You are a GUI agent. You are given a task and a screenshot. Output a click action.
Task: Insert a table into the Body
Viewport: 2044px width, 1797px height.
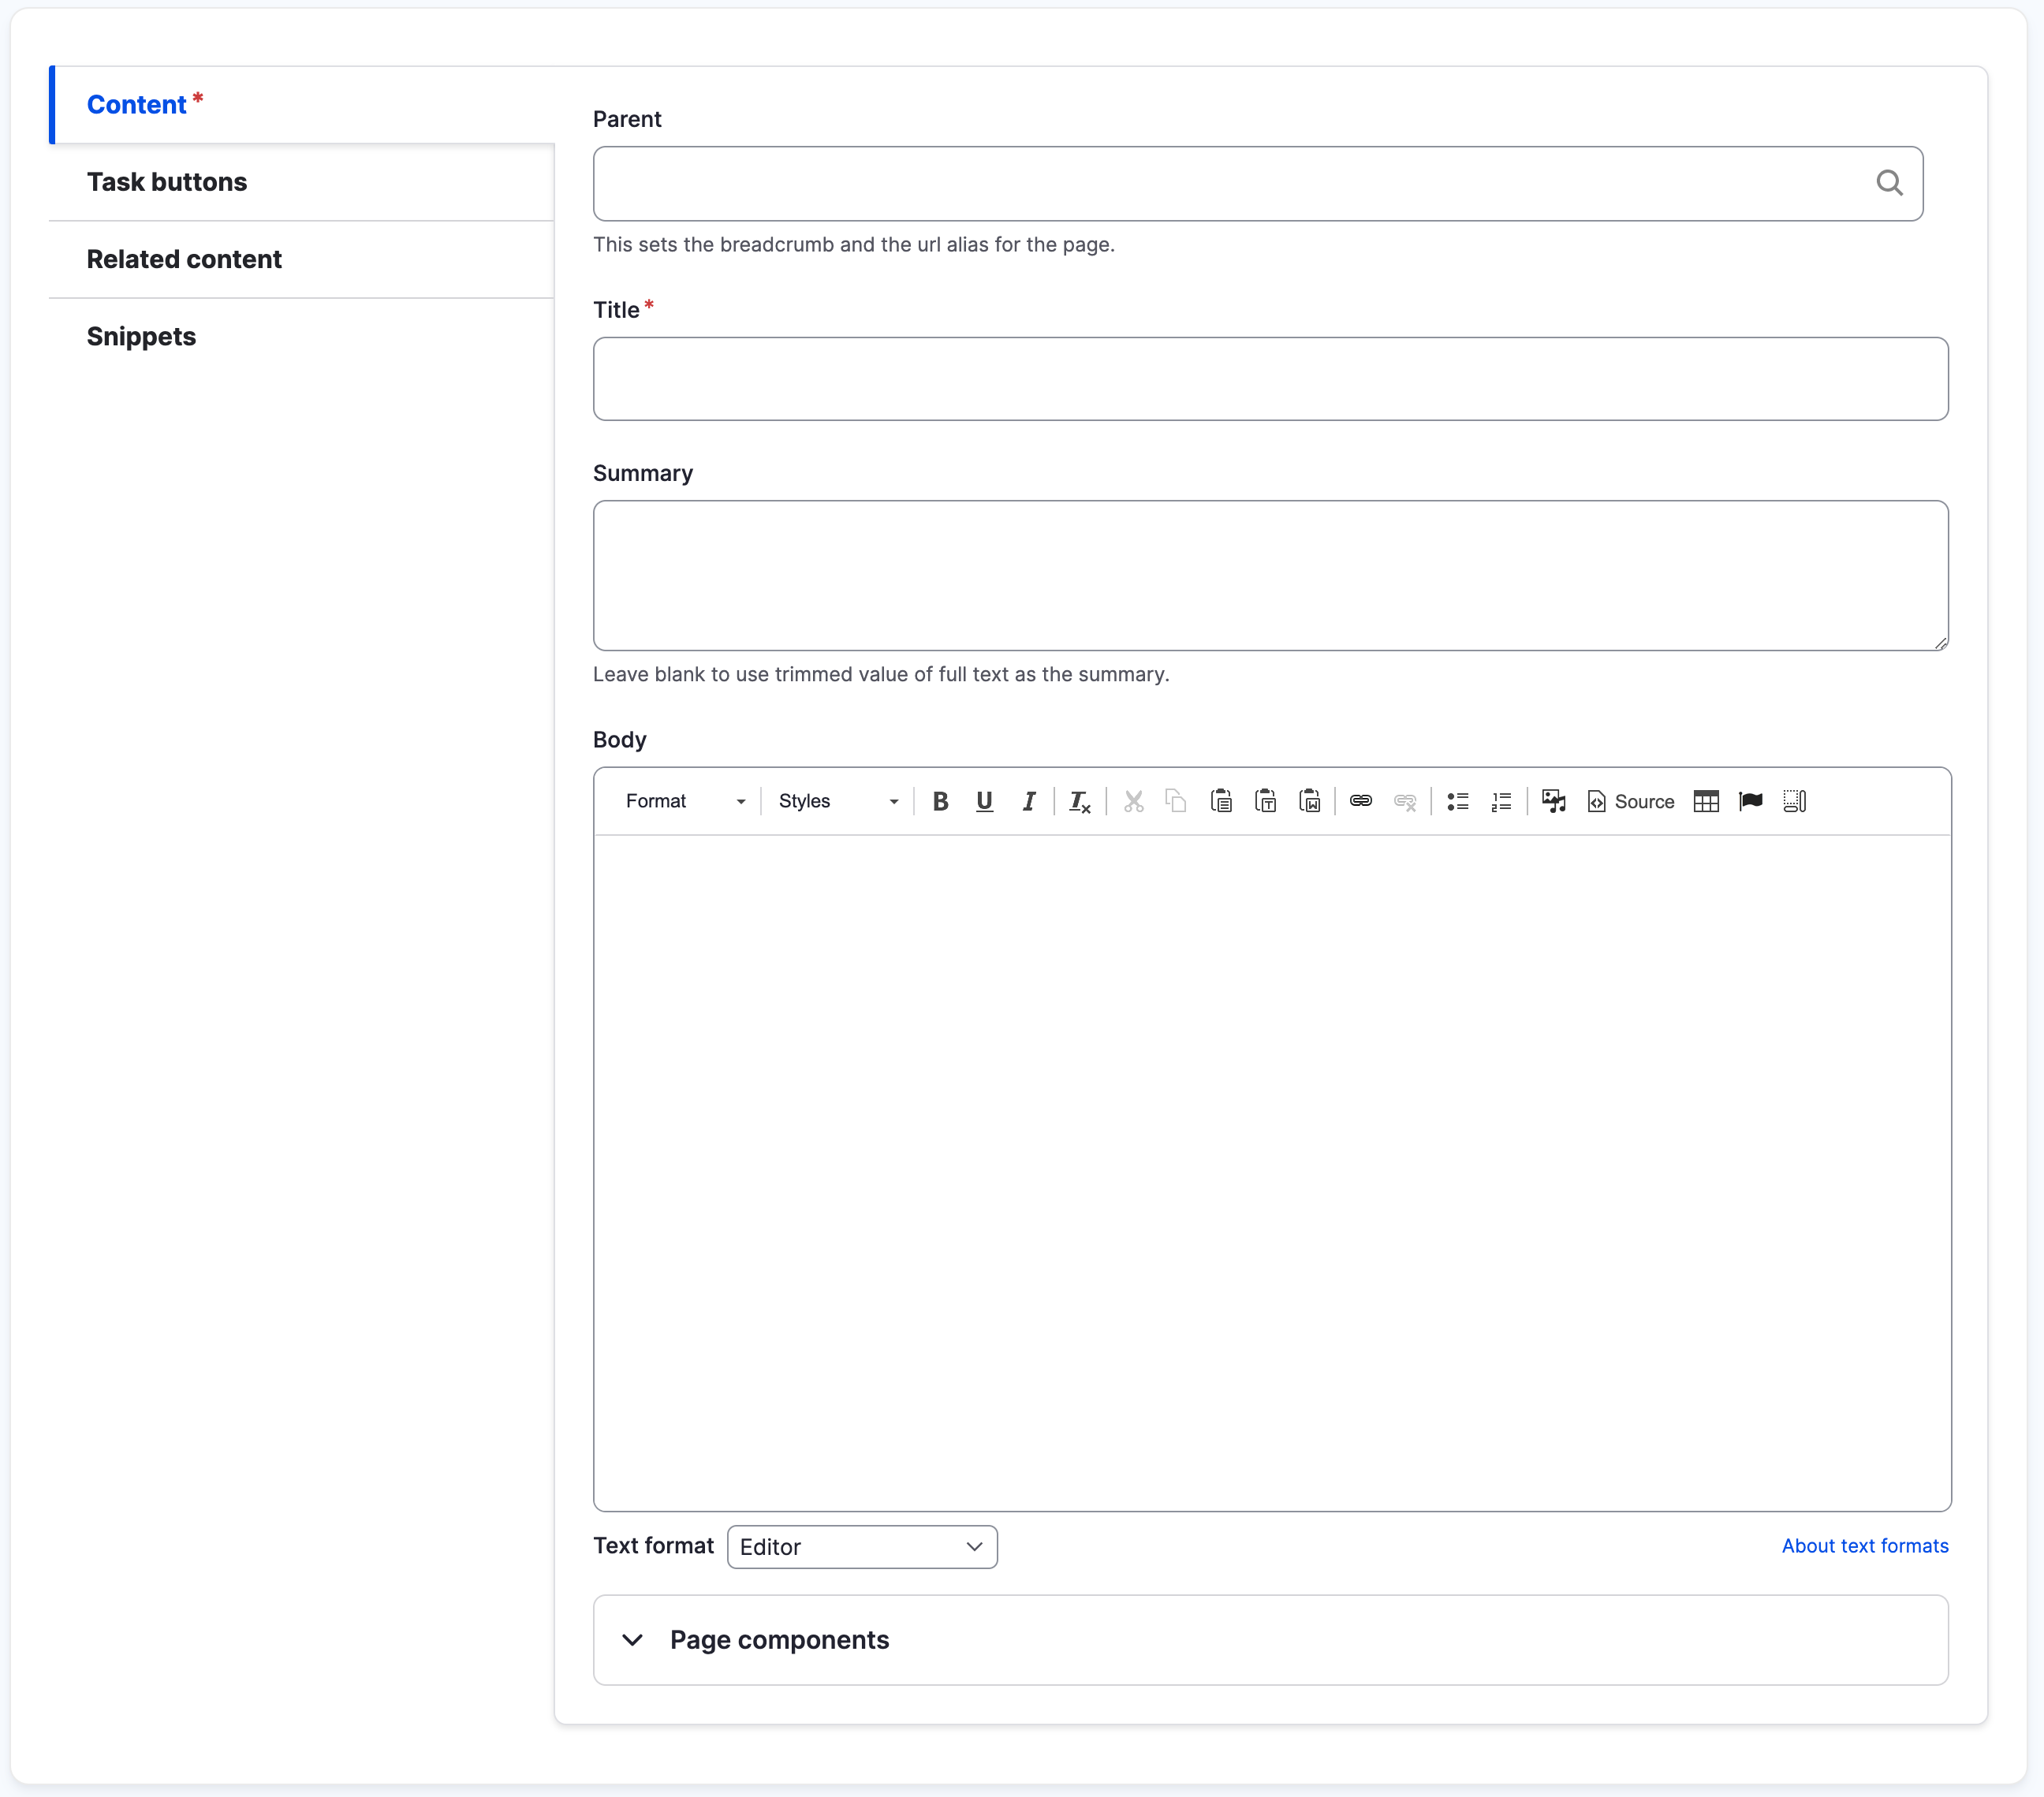coord(1707,801)
